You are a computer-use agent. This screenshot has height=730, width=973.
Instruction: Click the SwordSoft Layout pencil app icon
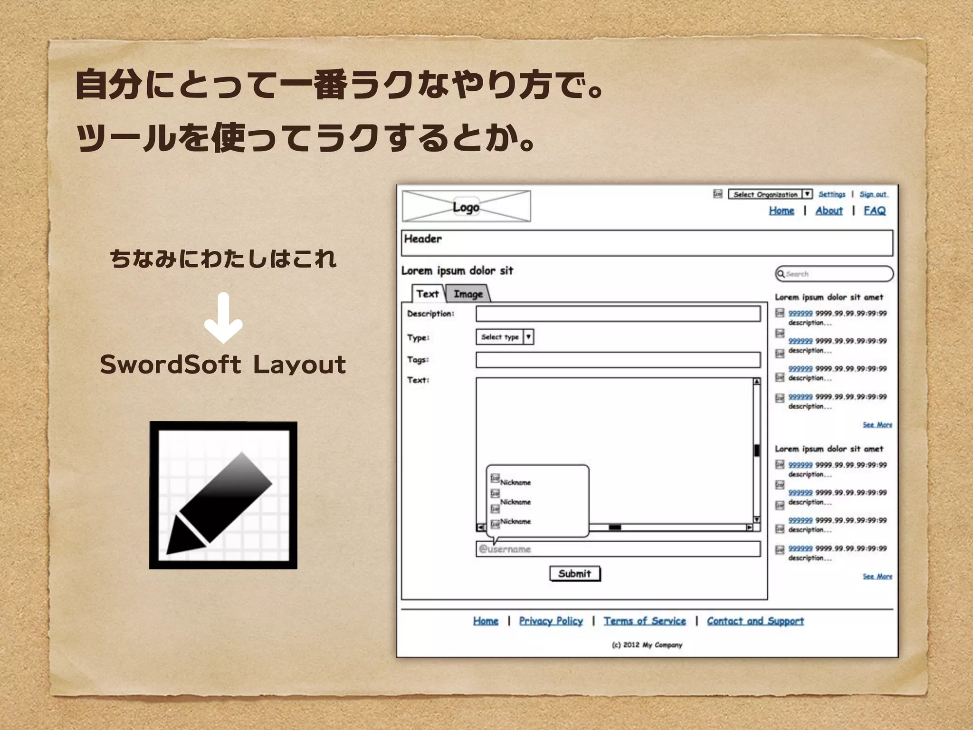(223, 495)
